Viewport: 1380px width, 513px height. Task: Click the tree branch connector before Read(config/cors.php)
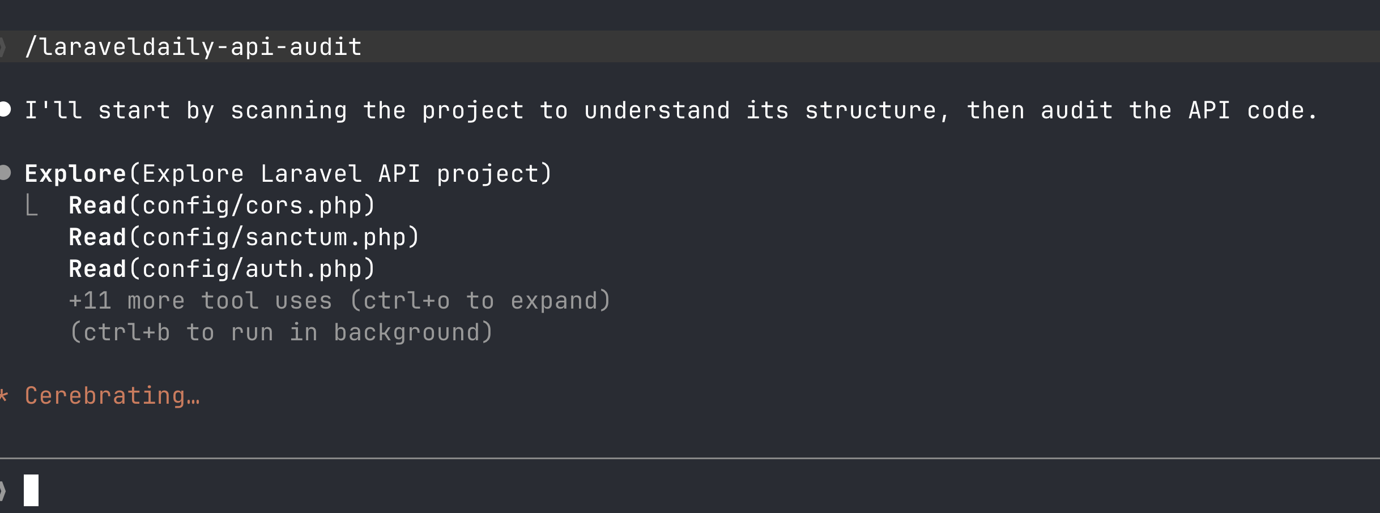[x=32, y=205]
